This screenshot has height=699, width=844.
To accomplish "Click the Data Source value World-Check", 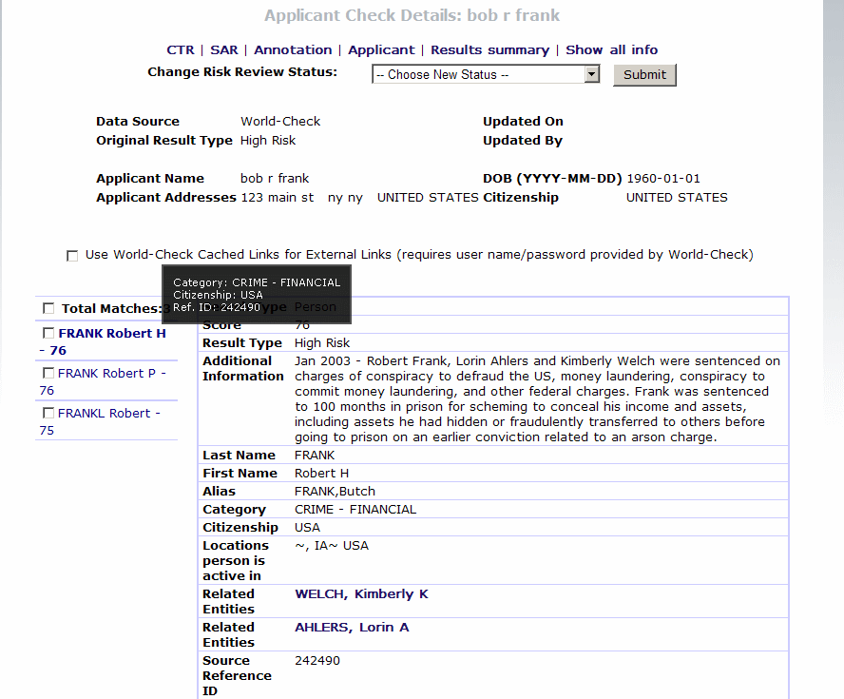I will click(x=280, y=121).
